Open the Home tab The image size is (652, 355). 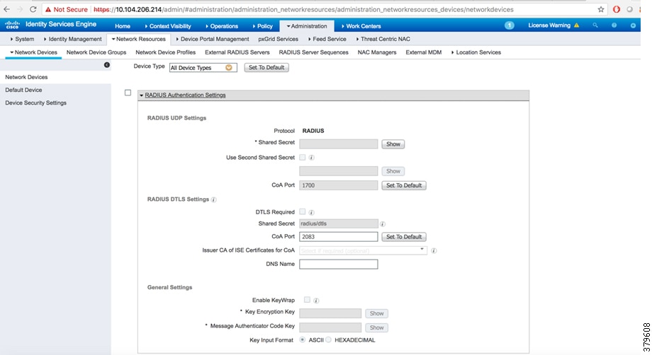tap(122, 25)
